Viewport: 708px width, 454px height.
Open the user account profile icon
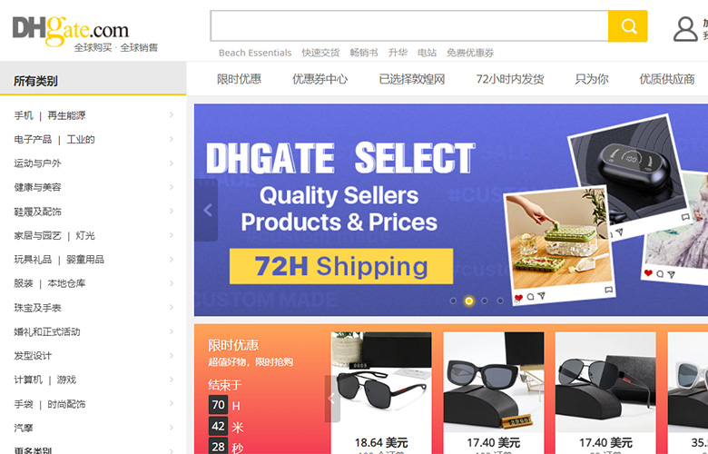[685, 29]
